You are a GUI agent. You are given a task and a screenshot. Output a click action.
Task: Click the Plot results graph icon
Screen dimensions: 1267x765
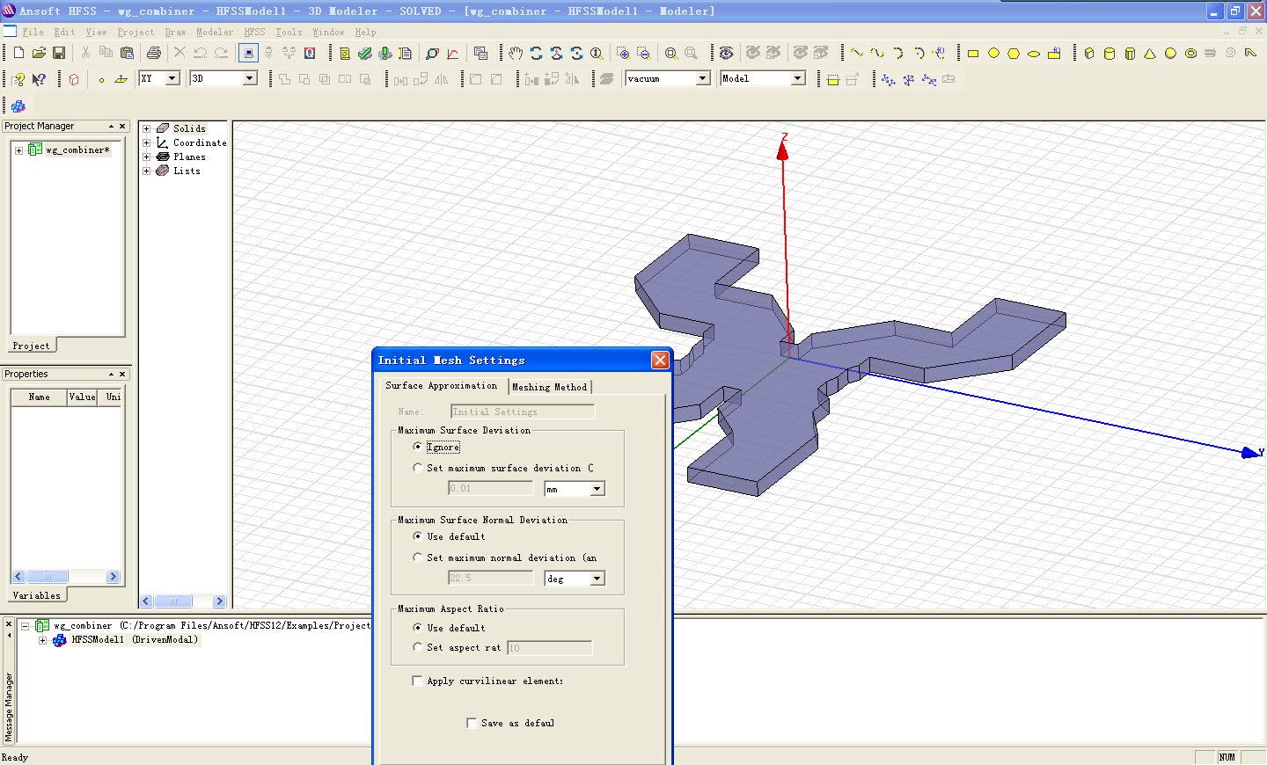point(453,53)
